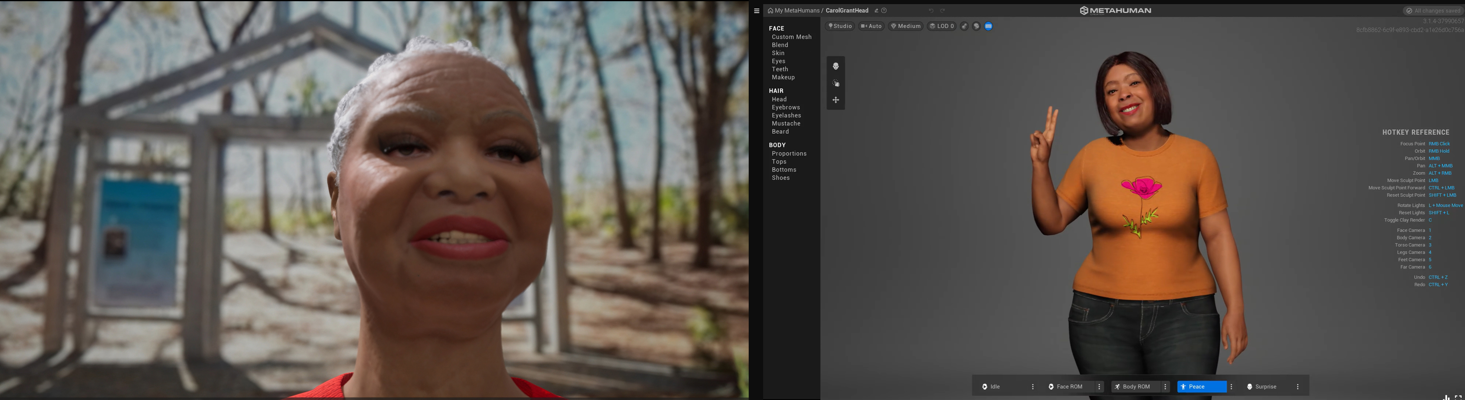
Task: Open the LOD 0 level dropdown
Action: tap(942, 26)
